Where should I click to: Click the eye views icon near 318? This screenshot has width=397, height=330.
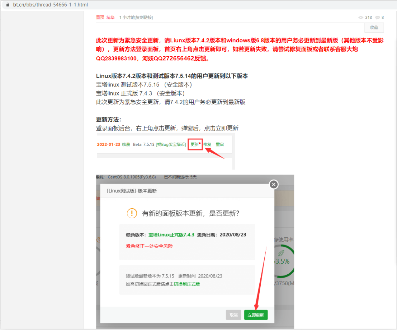[x=361, y=17]
